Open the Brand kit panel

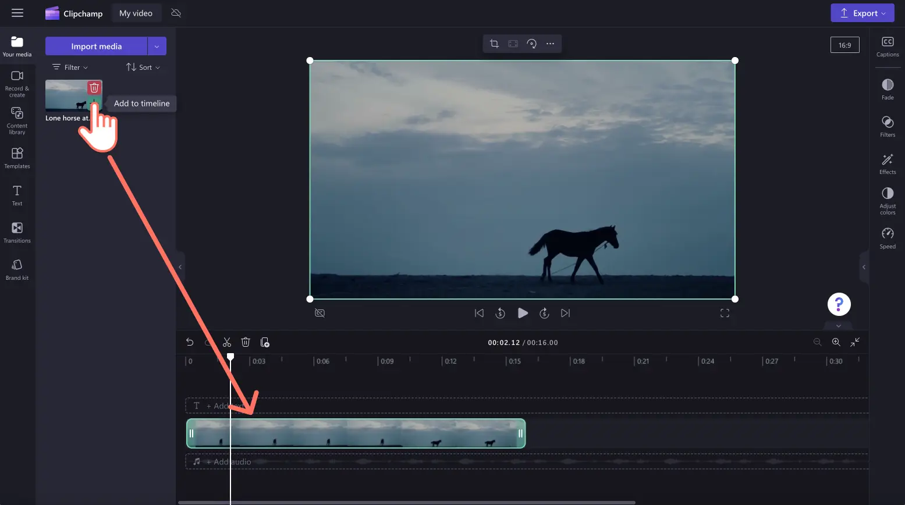point(17,269)
